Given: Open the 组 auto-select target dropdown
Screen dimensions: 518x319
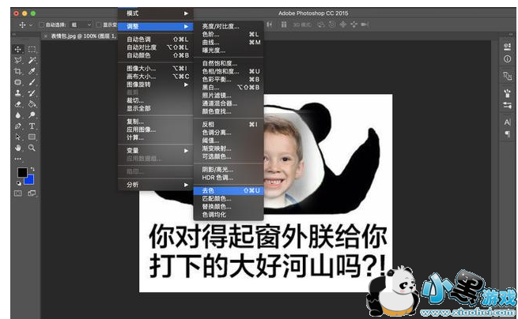Looking at the screenshot, I should (x=81, y=24).
